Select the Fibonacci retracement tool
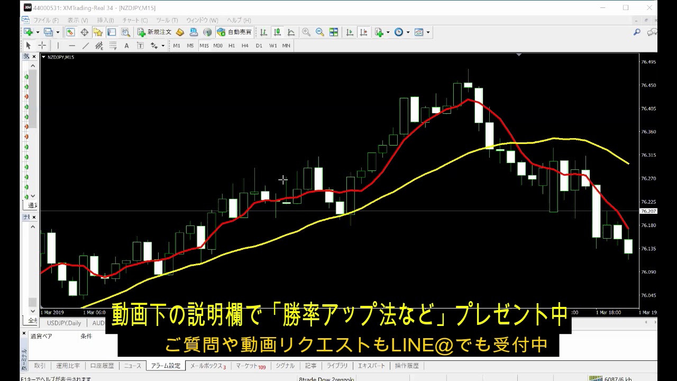Screen dimensions: 677x381 click(113, 46)
